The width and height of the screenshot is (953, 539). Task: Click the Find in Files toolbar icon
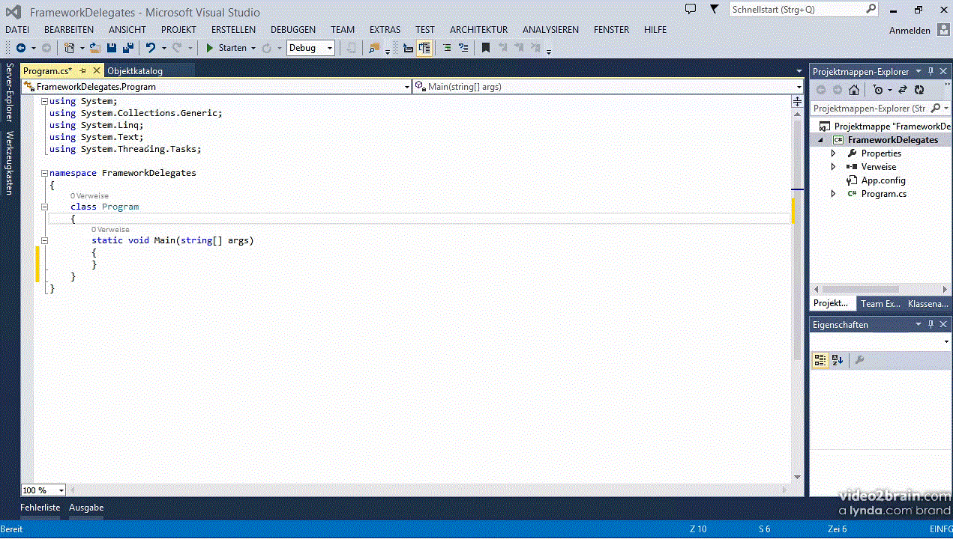tap(374, 48)
